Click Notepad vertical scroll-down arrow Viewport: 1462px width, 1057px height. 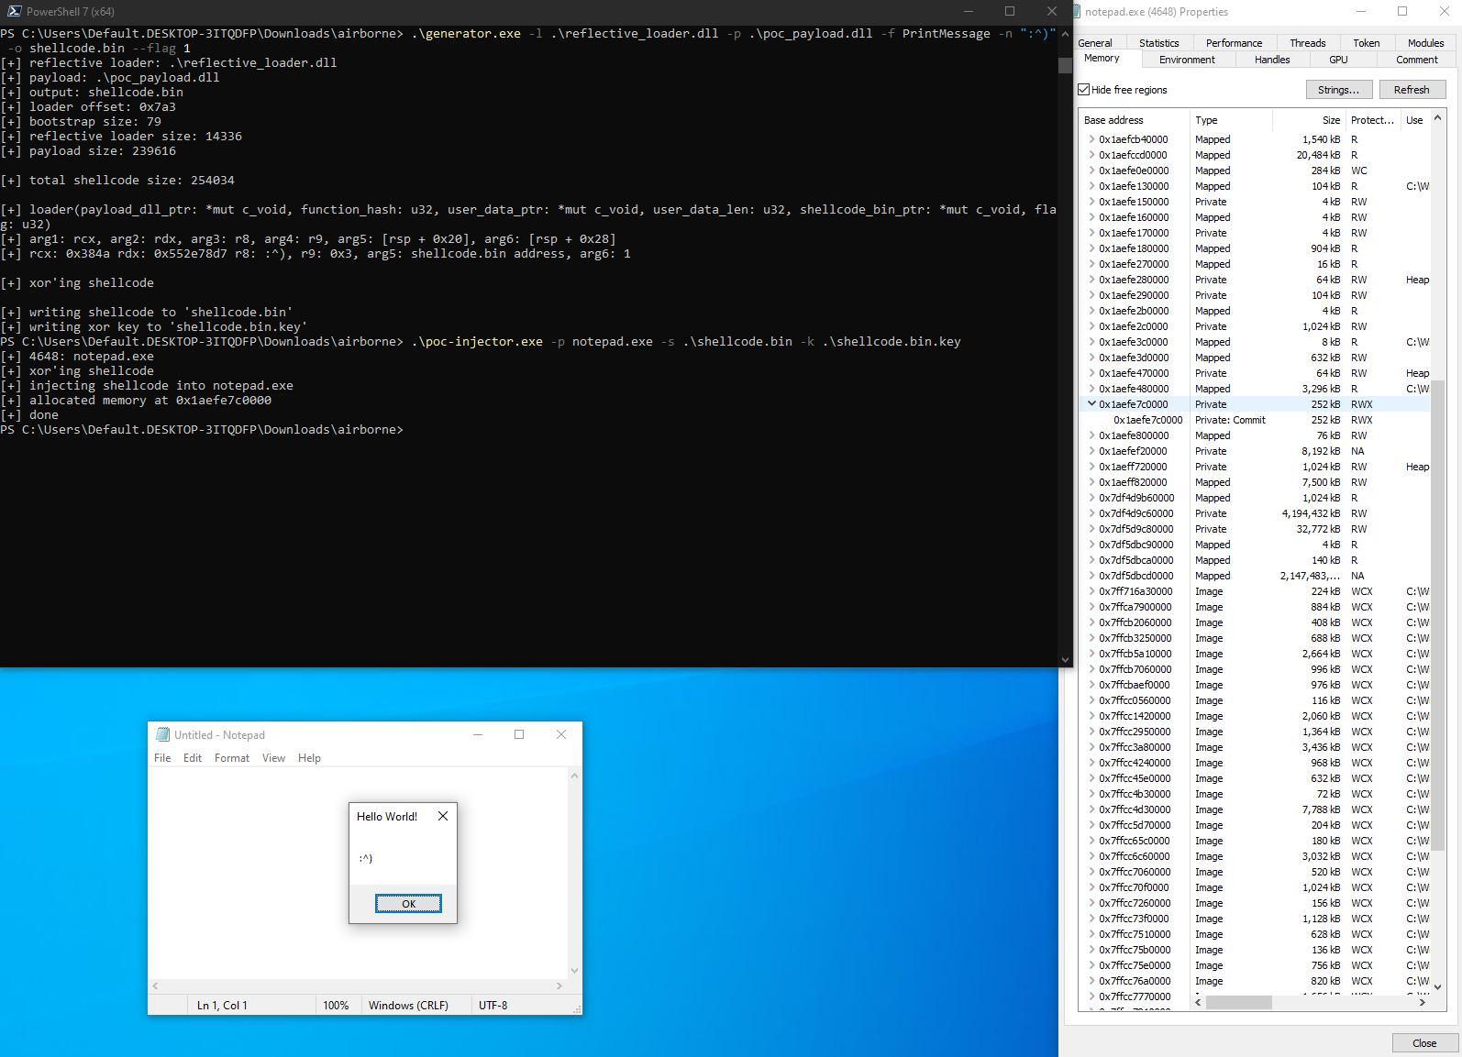click(575, 971)
